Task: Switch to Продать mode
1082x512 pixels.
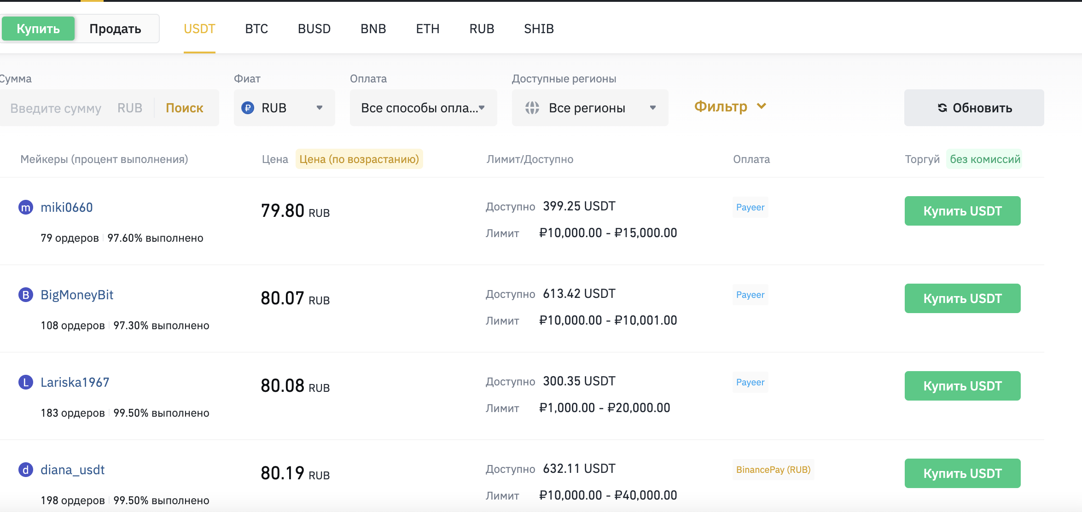Action: 115,29
